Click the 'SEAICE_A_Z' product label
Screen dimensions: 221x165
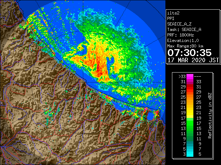[x=179, y=24]
